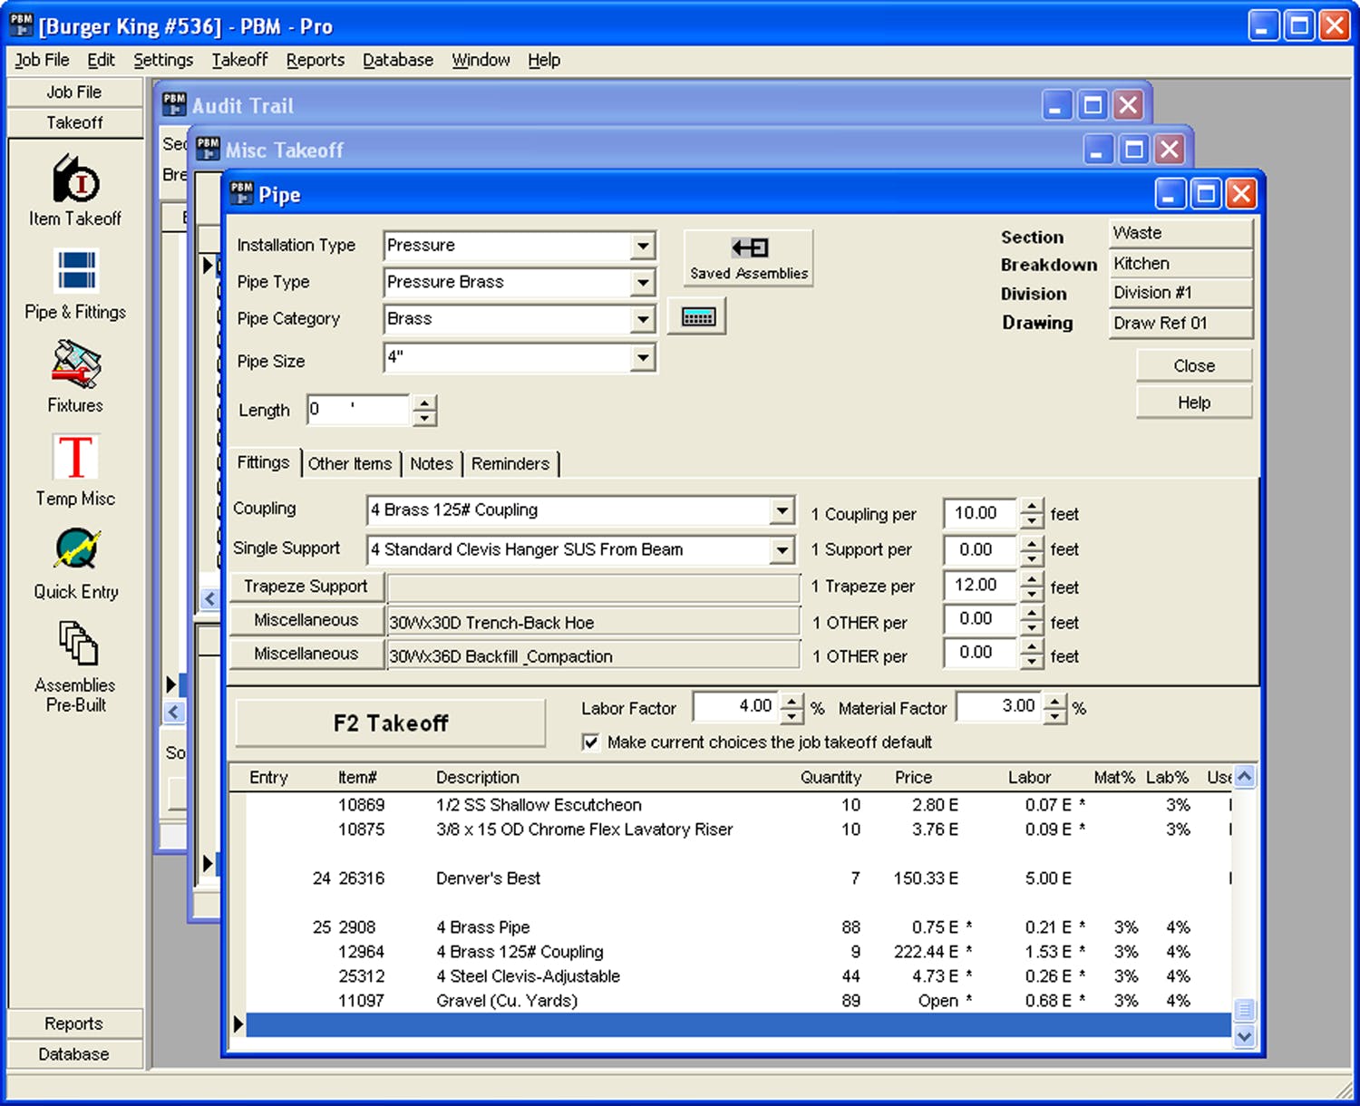Viewport: 1360px width, 1106px height.
Task: Click the Material Factor input field
Action: (x=1000, y=706)
